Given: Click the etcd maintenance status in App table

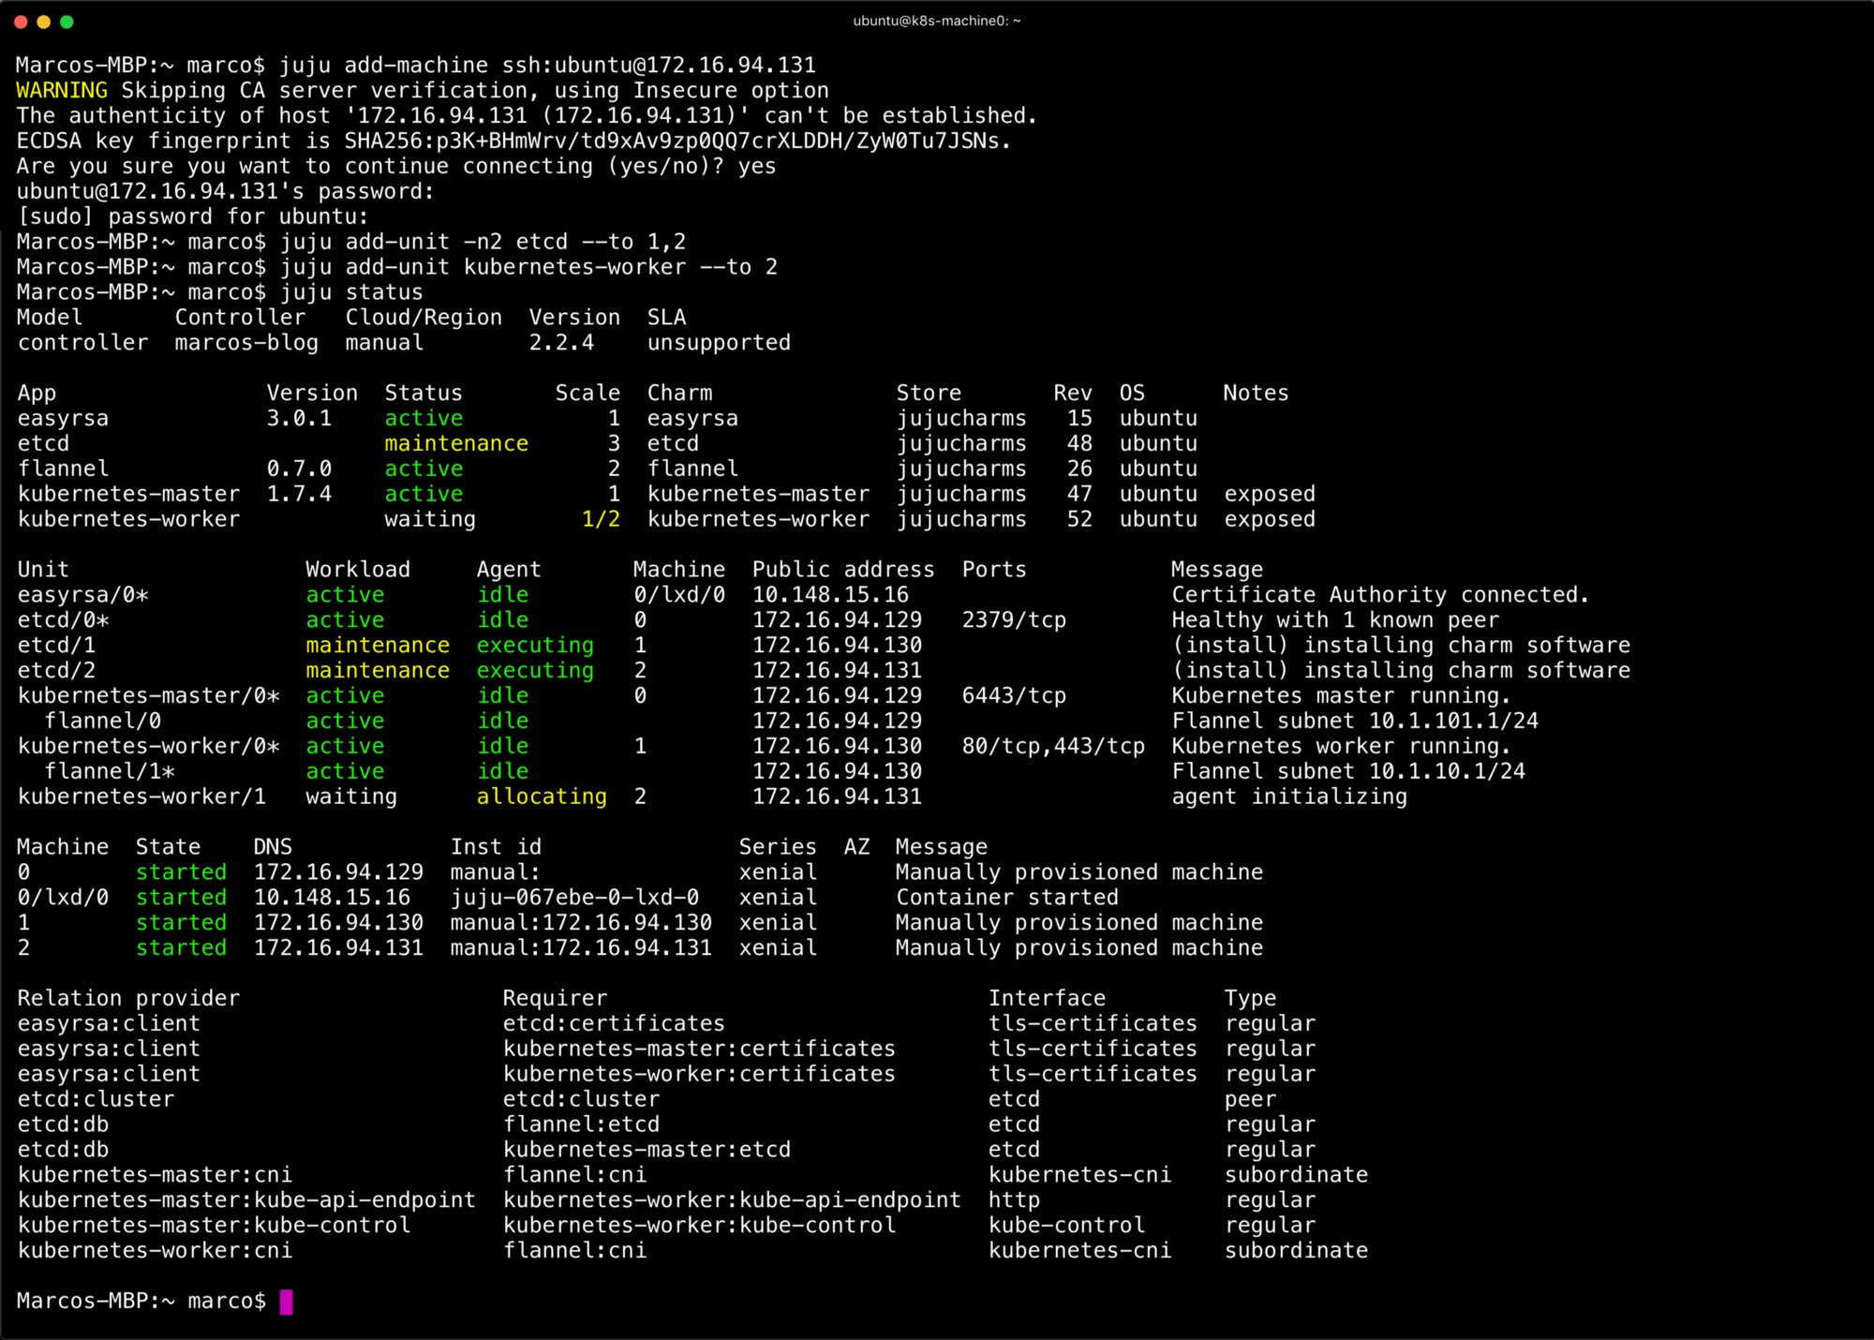Looking at the screenshot, I should click(x=456, y=443).
